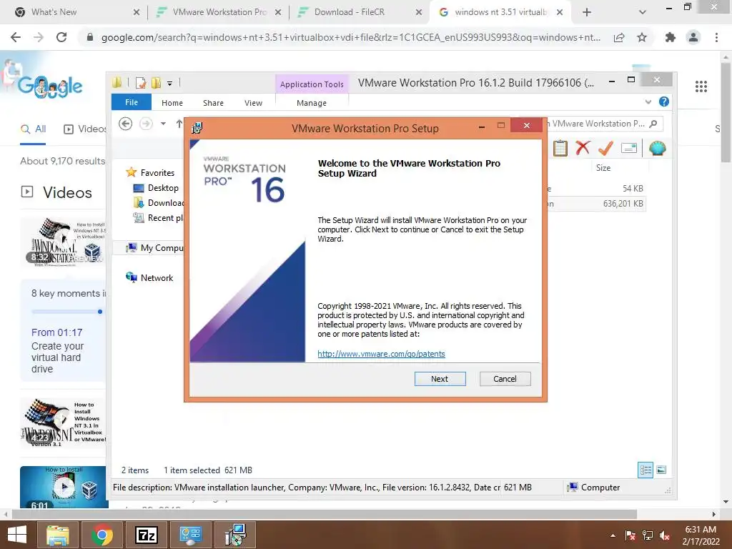Select the Application Tools contextual tab
The width and height of the screenshot is (732, 549).
(312, 84)
